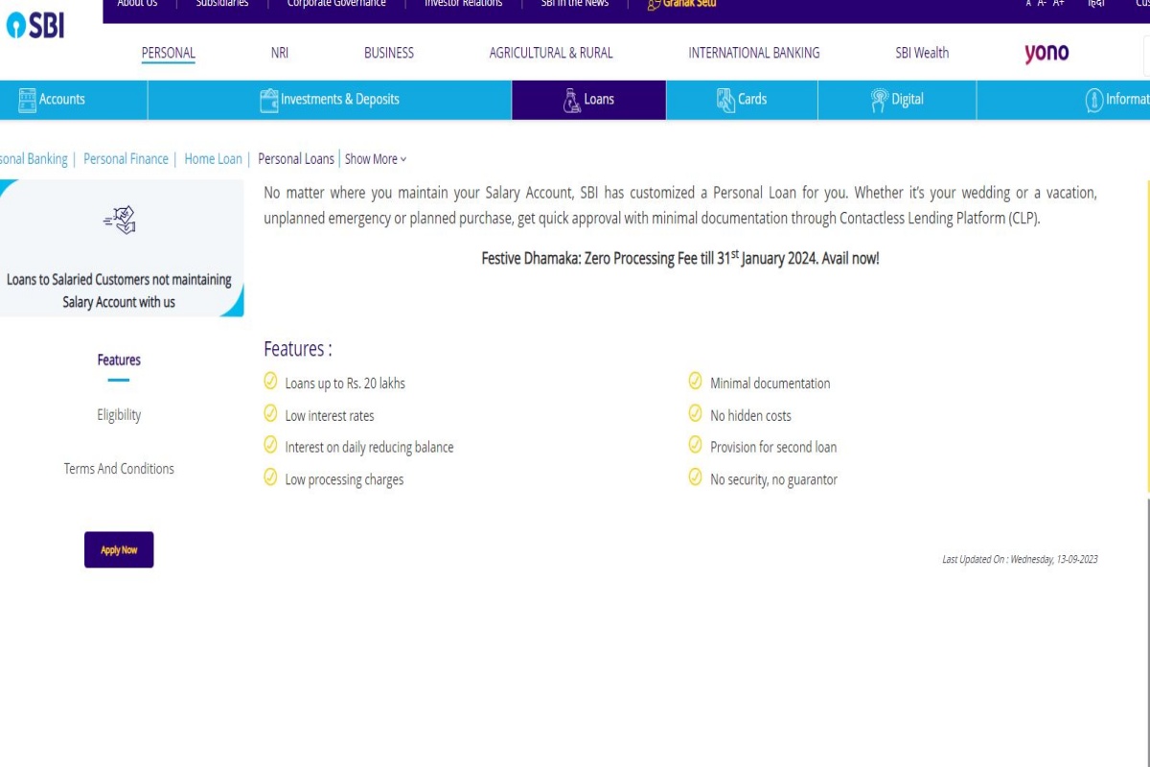The image size is (1150, 767).
Task: Click the checkmark beside No hidden costs
Action: 696,414
